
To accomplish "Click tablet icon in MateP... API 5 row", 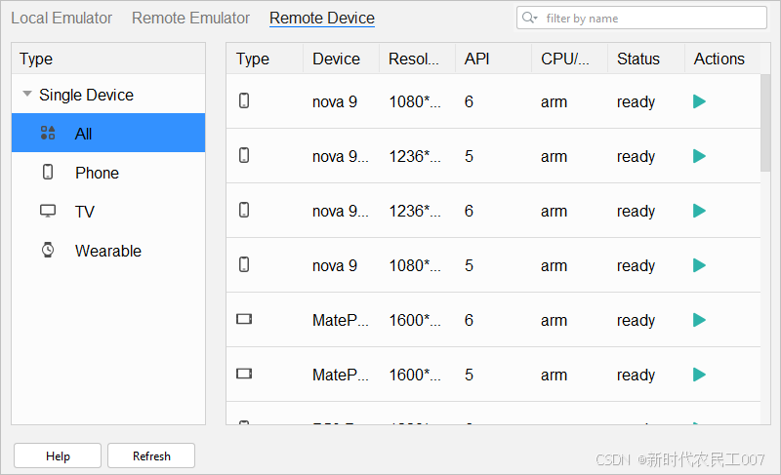I will (x=244, y=374).
